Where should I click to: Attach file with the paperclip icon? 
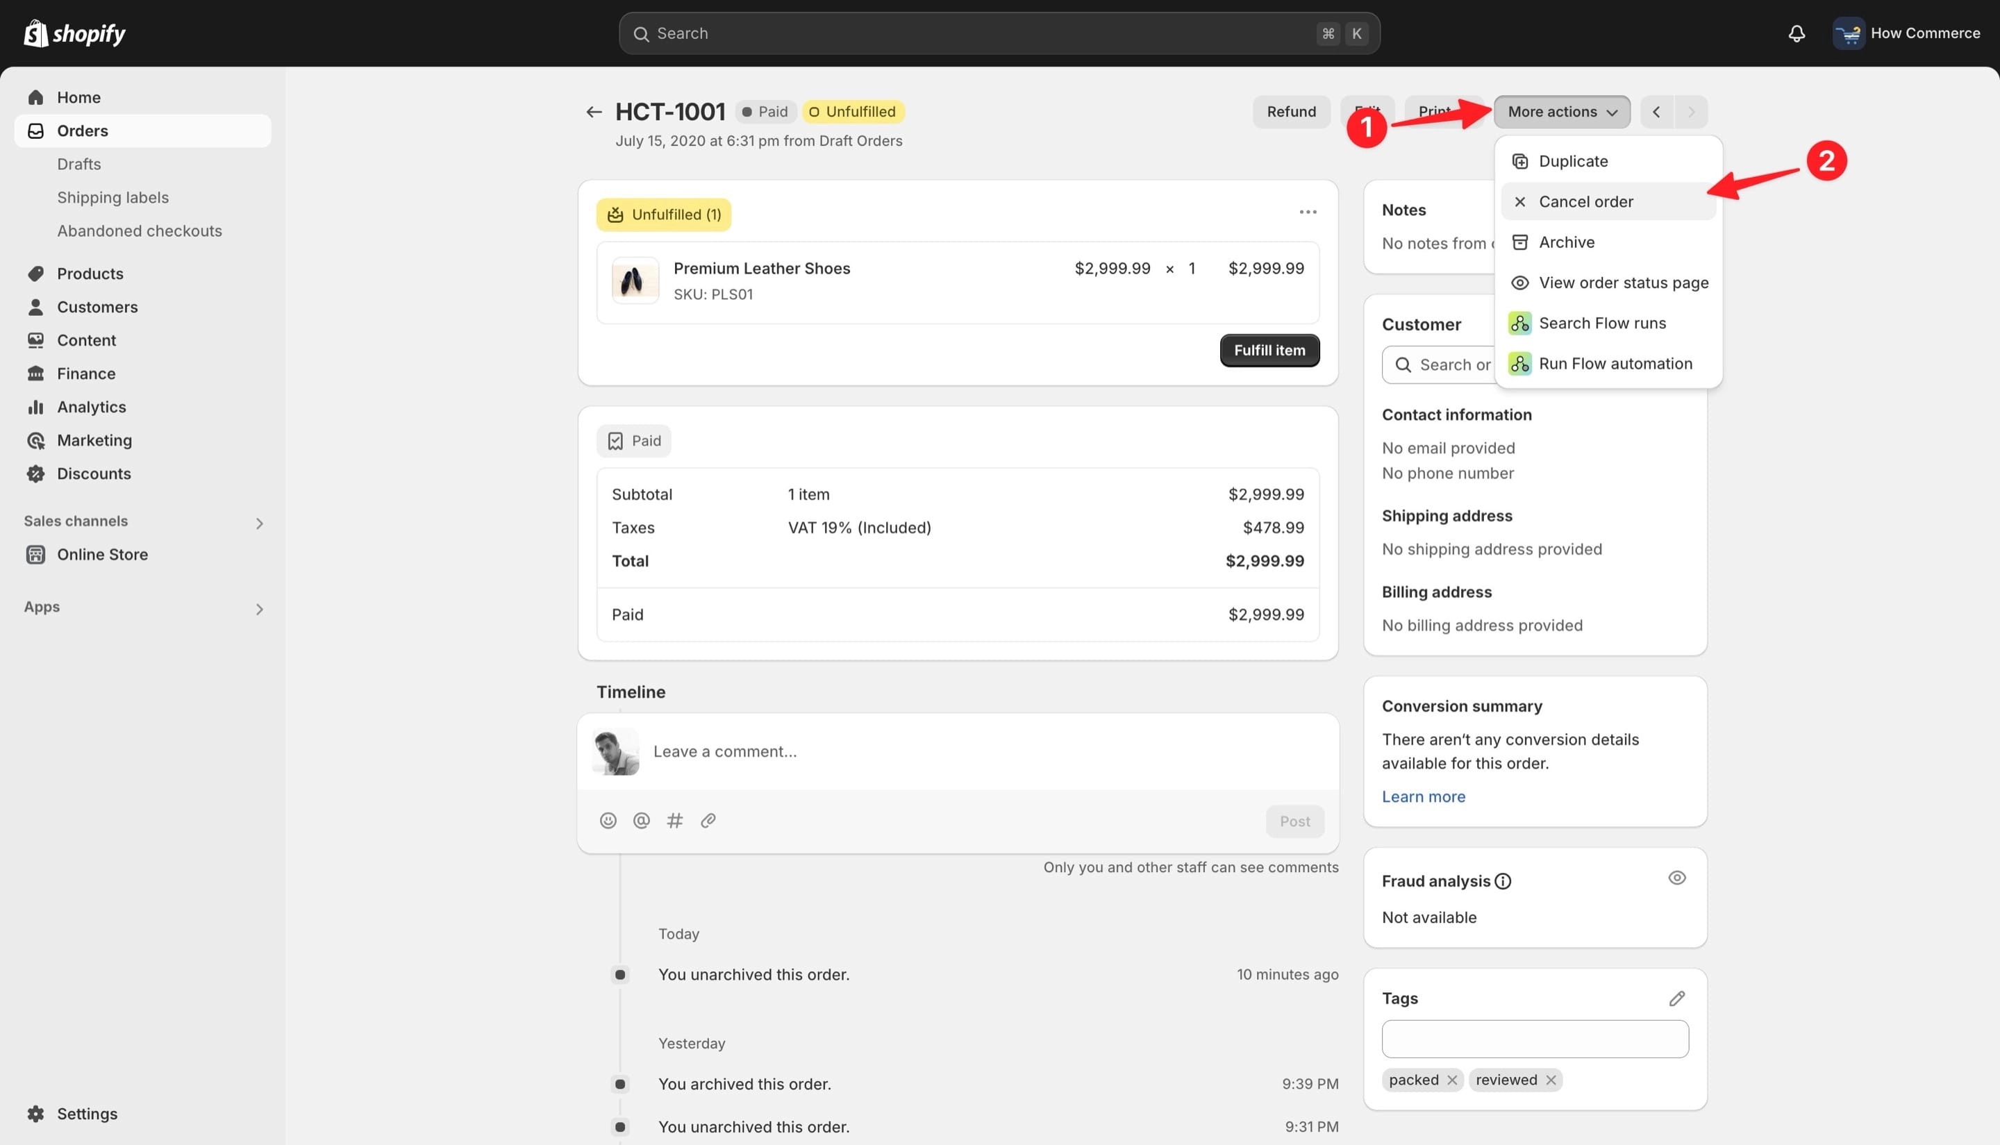point(708,820)
